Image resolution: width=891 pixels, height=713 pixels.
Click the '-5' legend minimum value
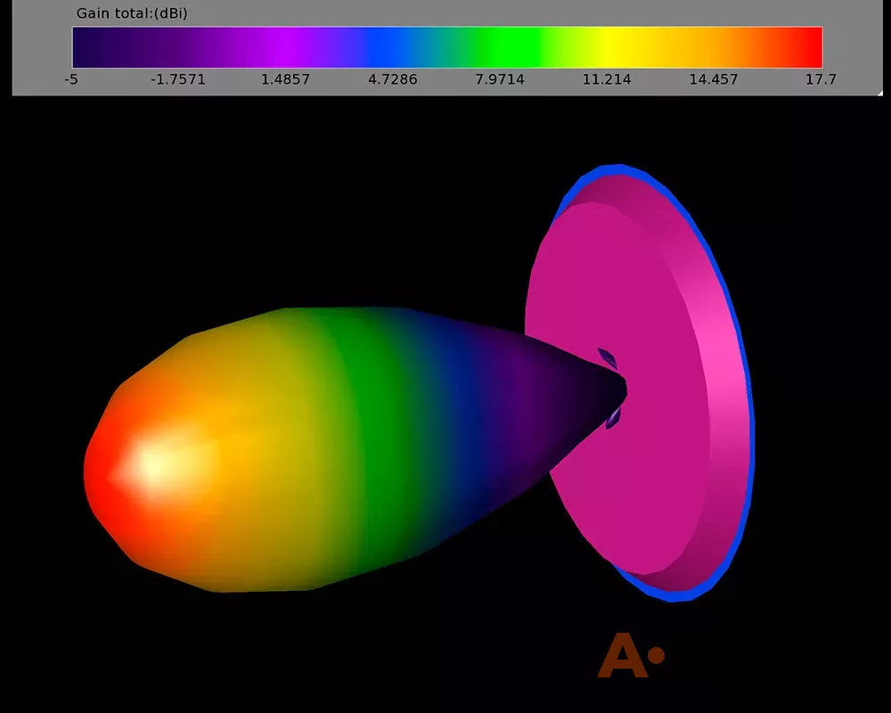coord(71,79)
